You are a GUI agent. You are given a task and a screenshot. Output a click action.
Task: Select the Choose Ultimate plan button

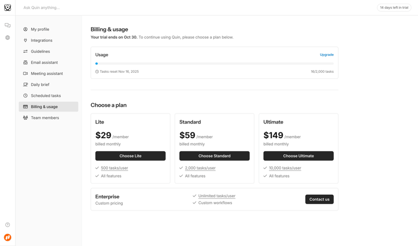(x=298, y=156)
